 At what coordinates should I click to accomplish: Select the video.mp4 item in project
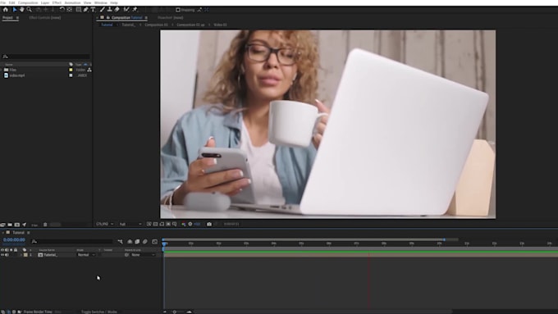[16, 75]
